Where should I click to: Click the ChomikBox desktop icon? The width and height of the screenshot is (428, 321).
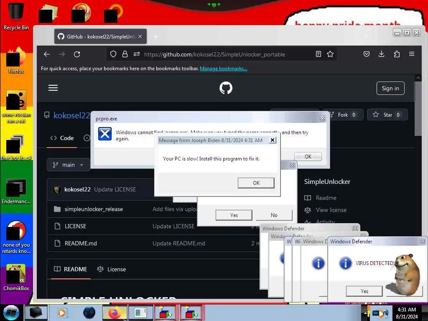coord(16,278)
